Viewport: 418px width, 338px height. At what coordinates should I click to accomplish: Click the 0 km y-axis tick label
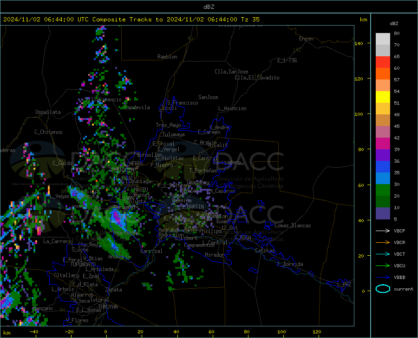(363, 291)
